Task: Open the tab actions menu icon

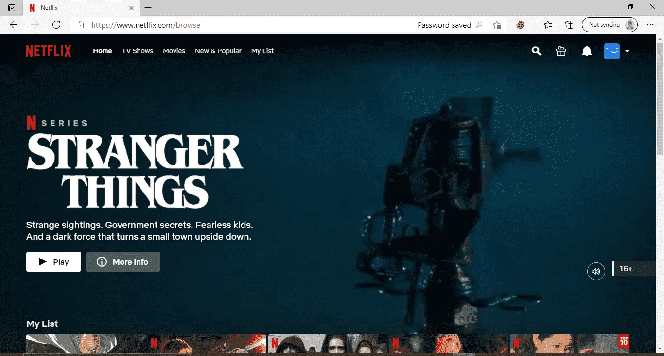Action: [12, 8]
